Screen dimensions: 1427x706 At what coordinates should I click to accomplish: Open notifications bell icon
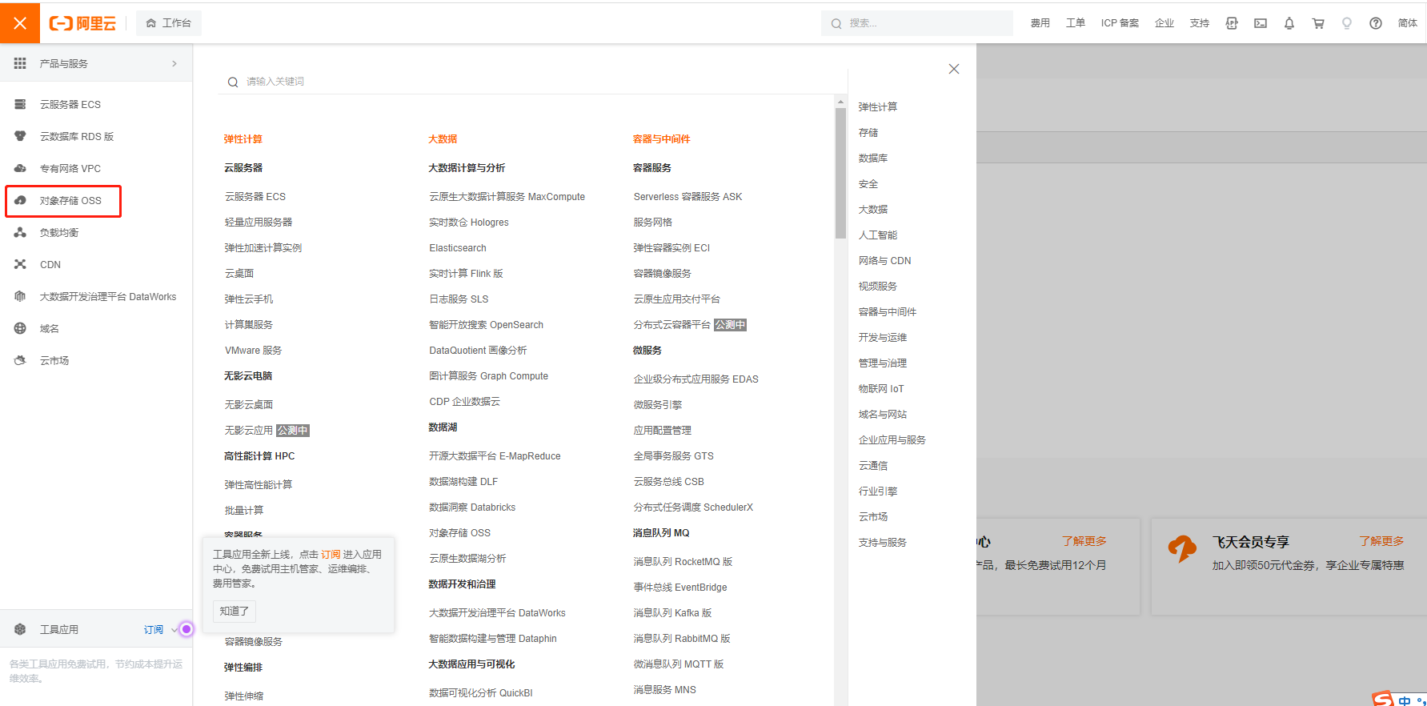point(1289,23)
